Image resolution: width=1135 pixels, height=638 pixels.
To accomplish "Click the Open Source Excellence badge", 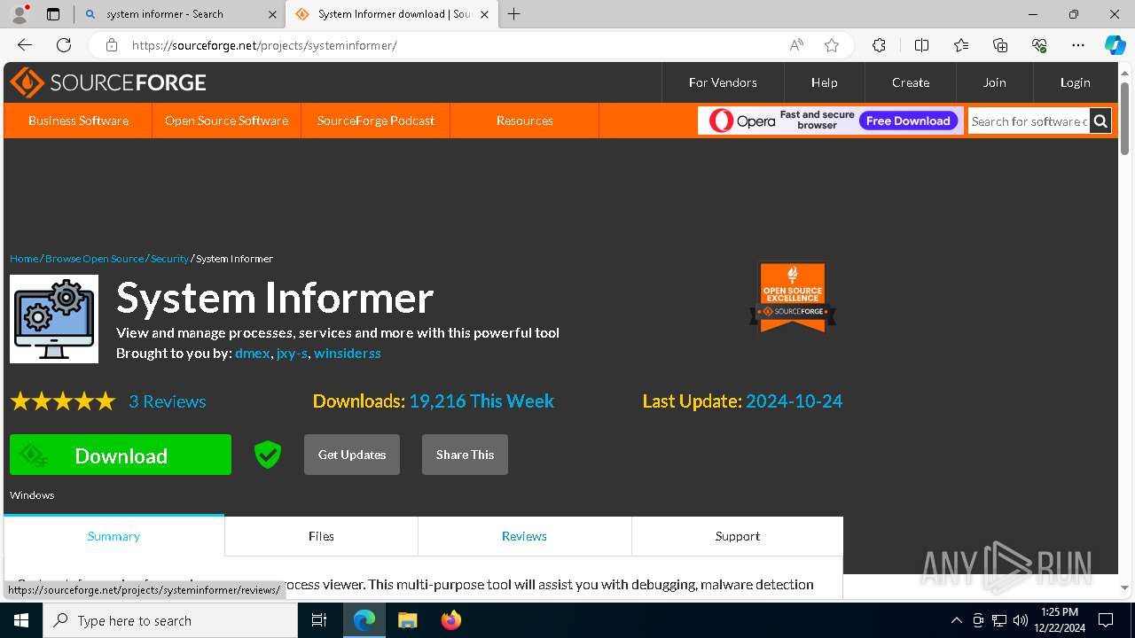I will point(793,298).
